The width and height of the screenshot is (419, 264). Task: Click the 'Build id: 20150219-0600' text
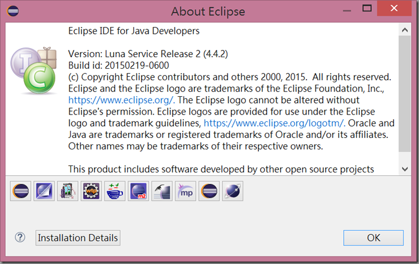click(x=119, y=66)
